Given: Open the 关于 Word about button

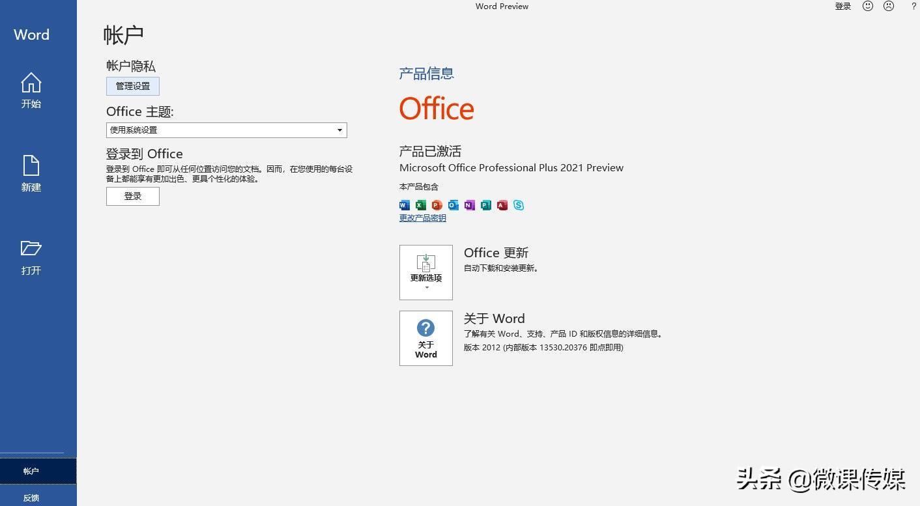Looking at the screenshot, I should tap(426, 338).
